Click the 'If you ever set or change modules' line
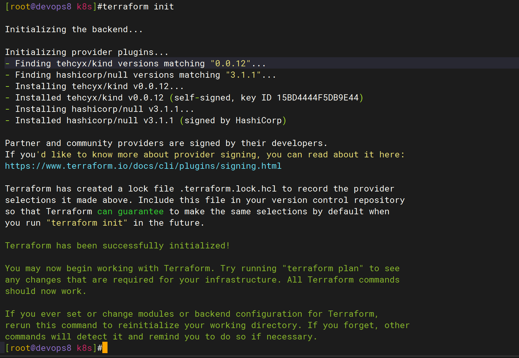519x358 pixels. tap(192, 314)
